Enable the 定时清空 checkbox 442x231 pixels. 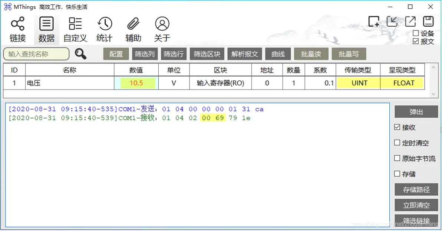click(x=397, y=143)
